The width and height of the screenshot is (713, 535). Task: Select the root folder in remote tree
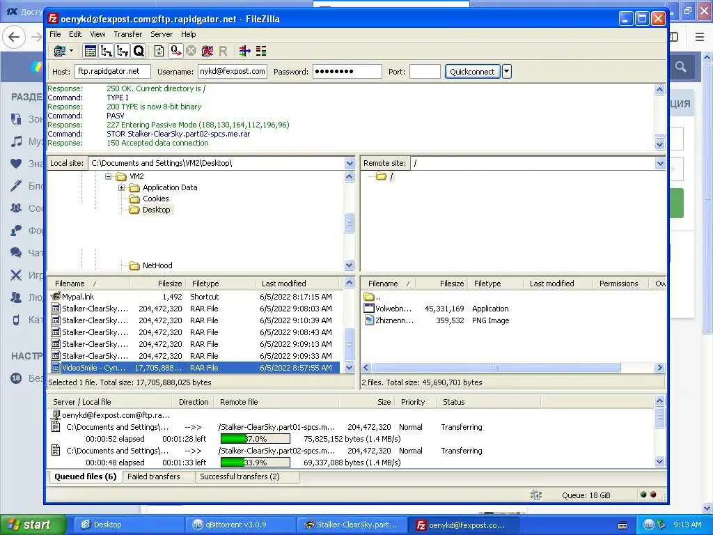(391, 176)
